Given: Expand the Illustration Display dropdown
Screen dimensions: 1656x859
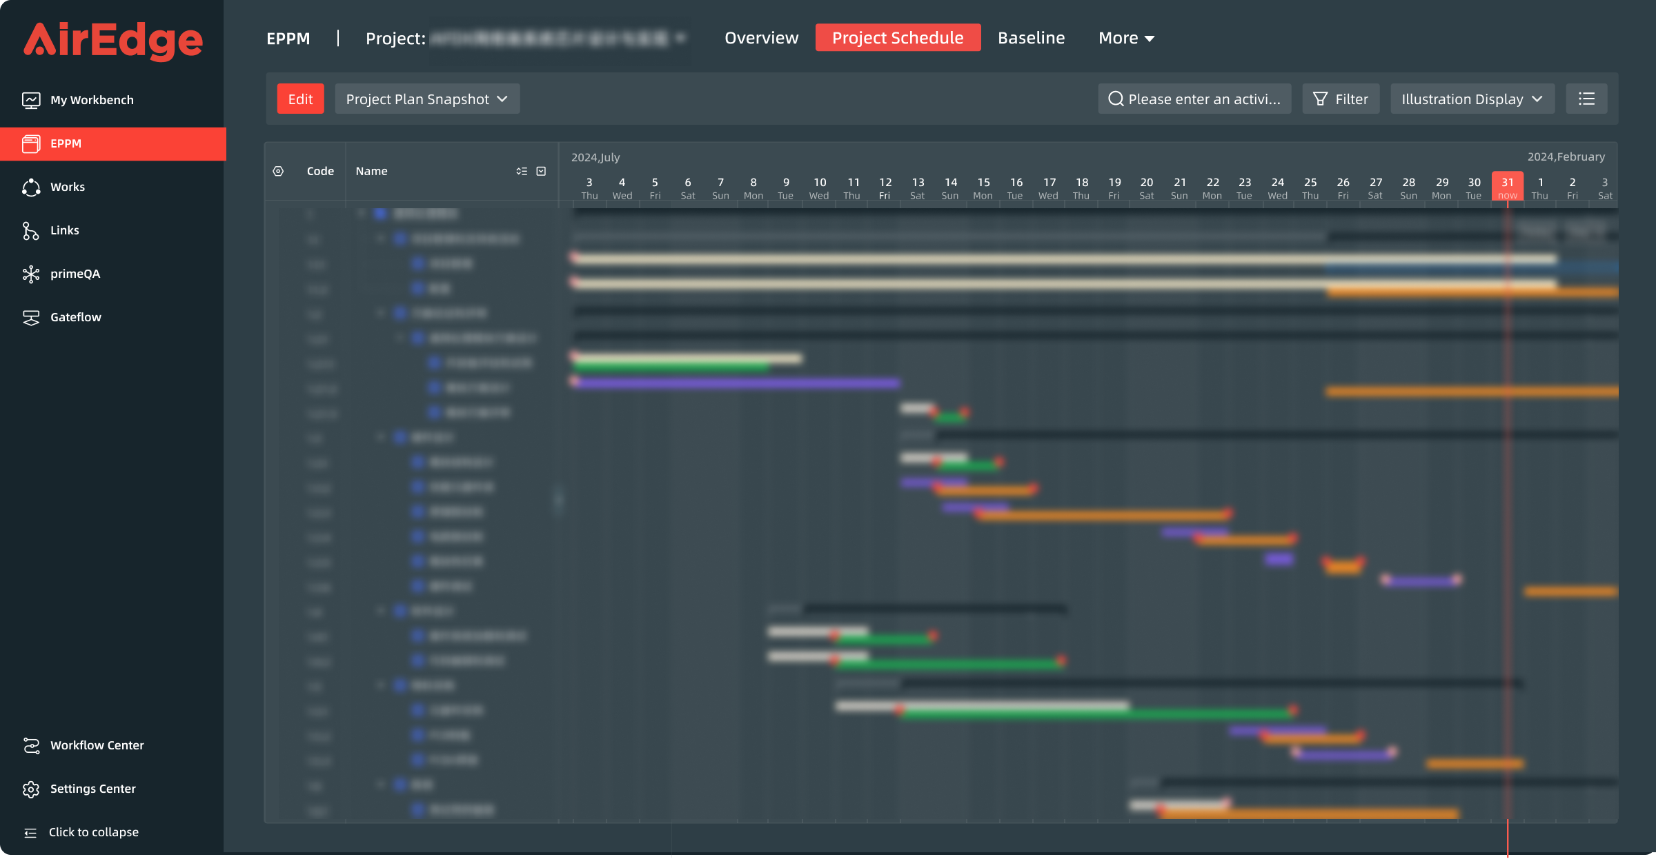Looking at the screenshot, I should tap(1472, 99).
